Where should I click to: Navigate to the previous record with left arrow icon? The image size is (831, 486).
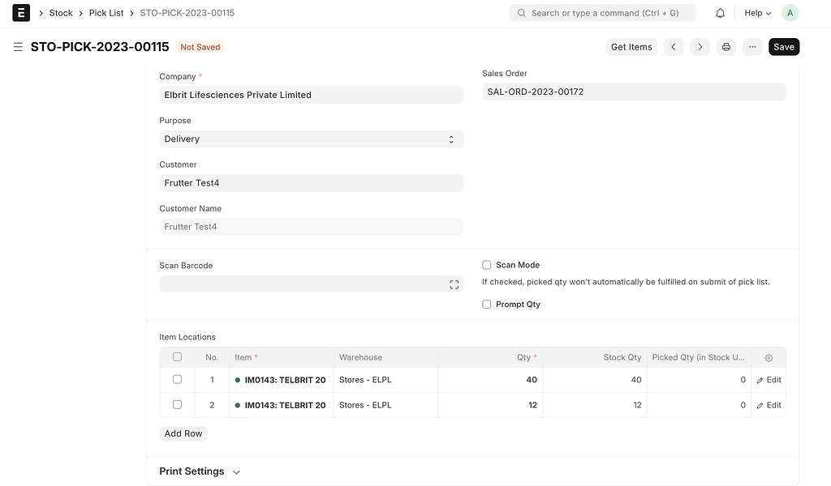point(674,46)
